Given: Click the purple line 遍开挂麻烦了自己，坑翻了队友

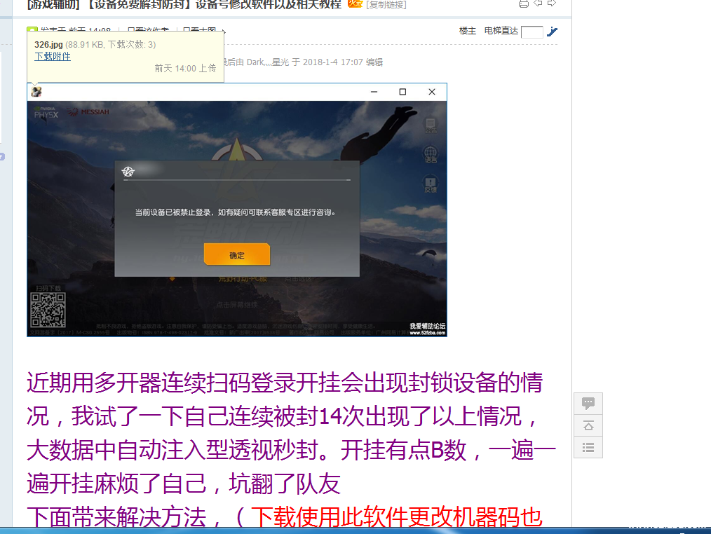Looking at the screenshot, I should pos(184,484).
